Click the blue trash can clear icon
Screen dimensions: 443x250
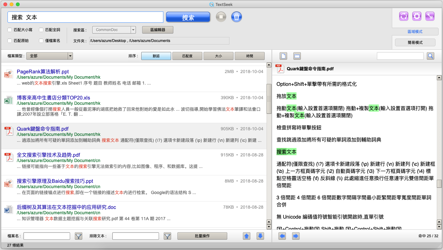click(237, 17)
